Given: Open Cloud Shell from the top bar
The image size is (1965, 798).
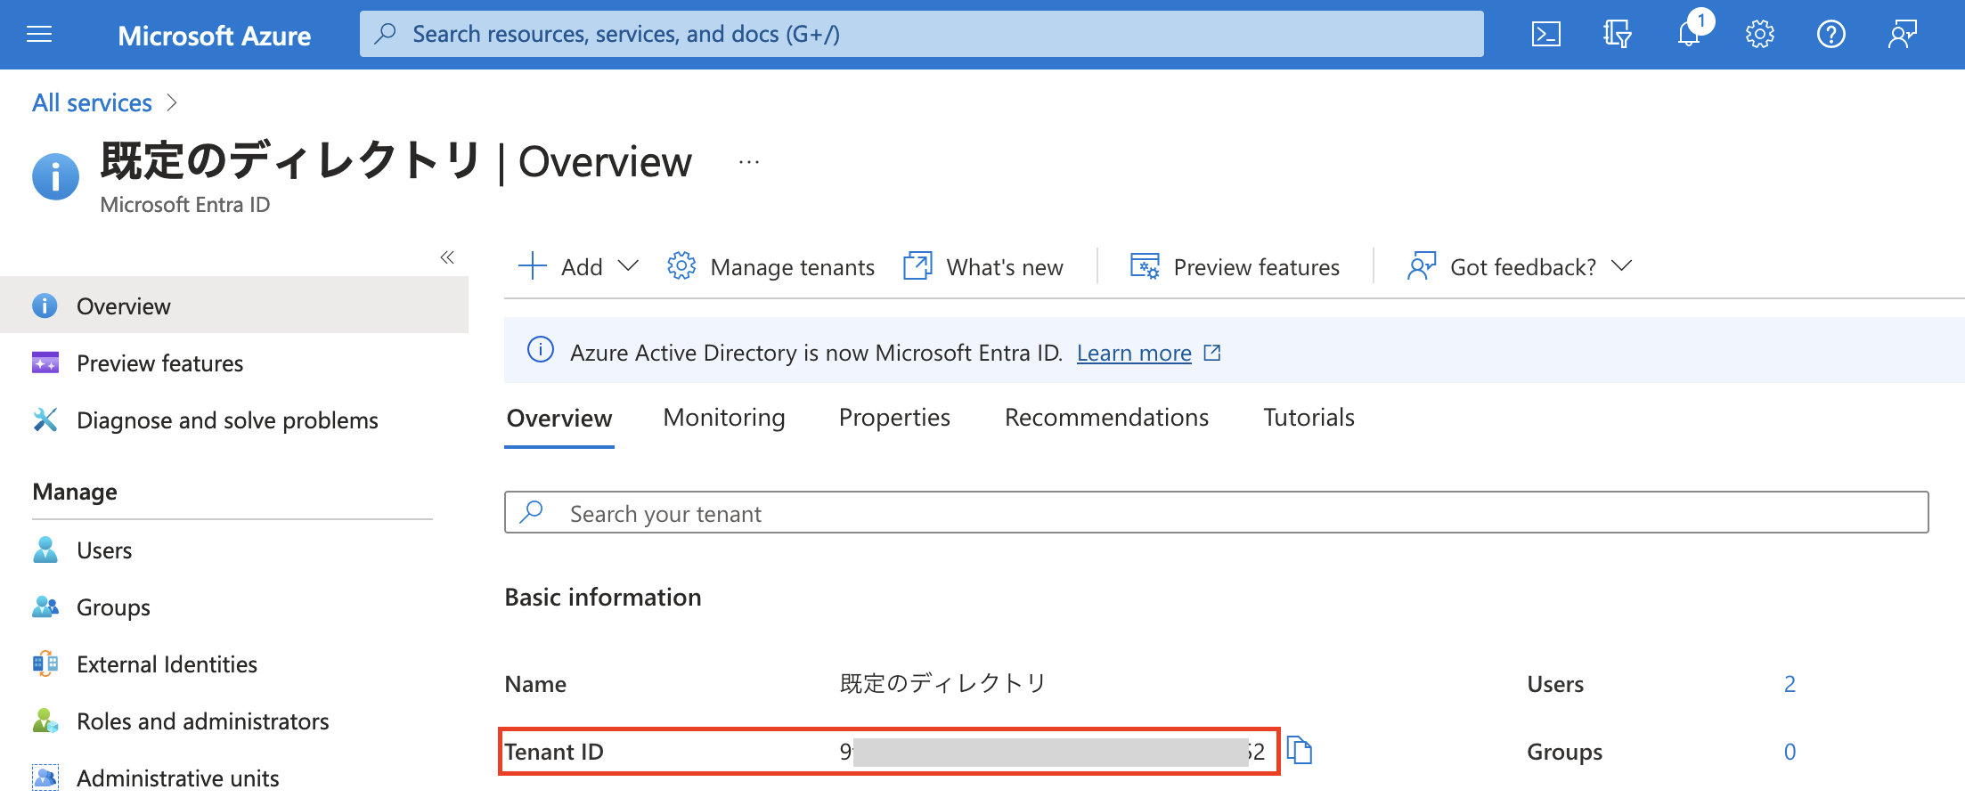Looking at the screenshot, I should pos(1545,35).
